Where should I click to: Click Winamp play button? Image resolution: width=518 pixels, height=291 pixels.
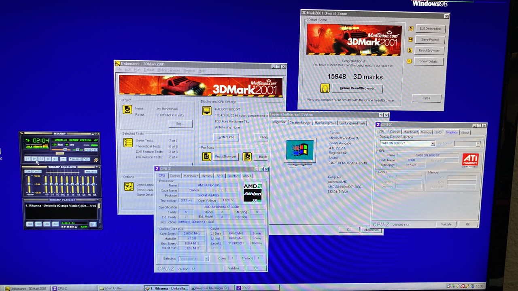34,159
